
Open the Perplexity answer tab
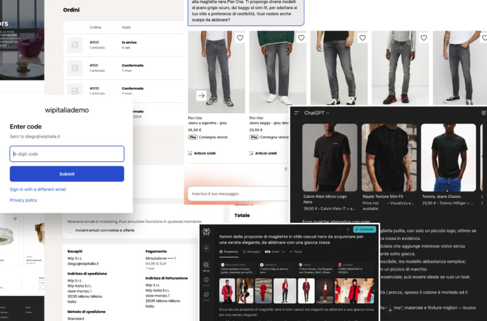click(x=228, y=251)
